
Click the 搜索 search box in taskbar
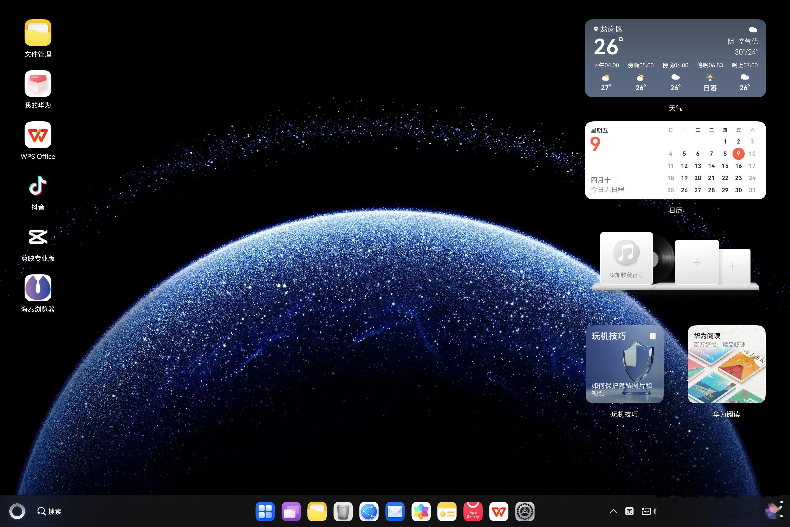click(49, 511)
